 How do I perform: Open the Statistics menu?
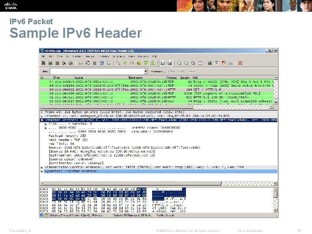tap(104, 56)
